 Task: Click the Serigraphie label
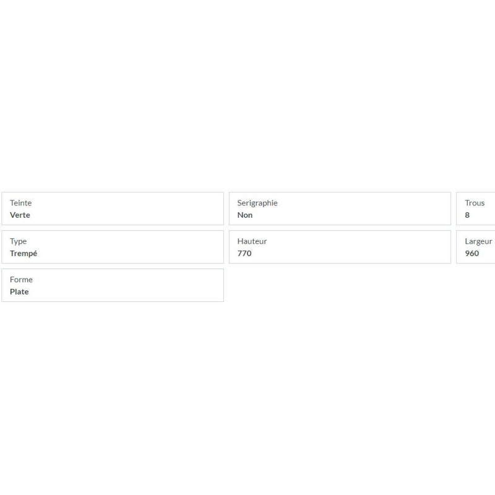257,203
